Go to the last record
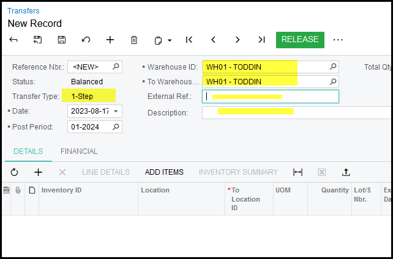 tap(261, 40)
